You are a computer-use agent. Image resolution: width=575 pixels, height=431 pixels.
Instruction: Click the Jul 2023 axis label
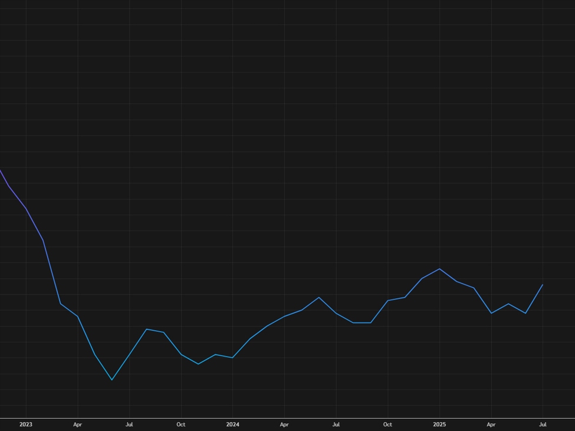129,424
